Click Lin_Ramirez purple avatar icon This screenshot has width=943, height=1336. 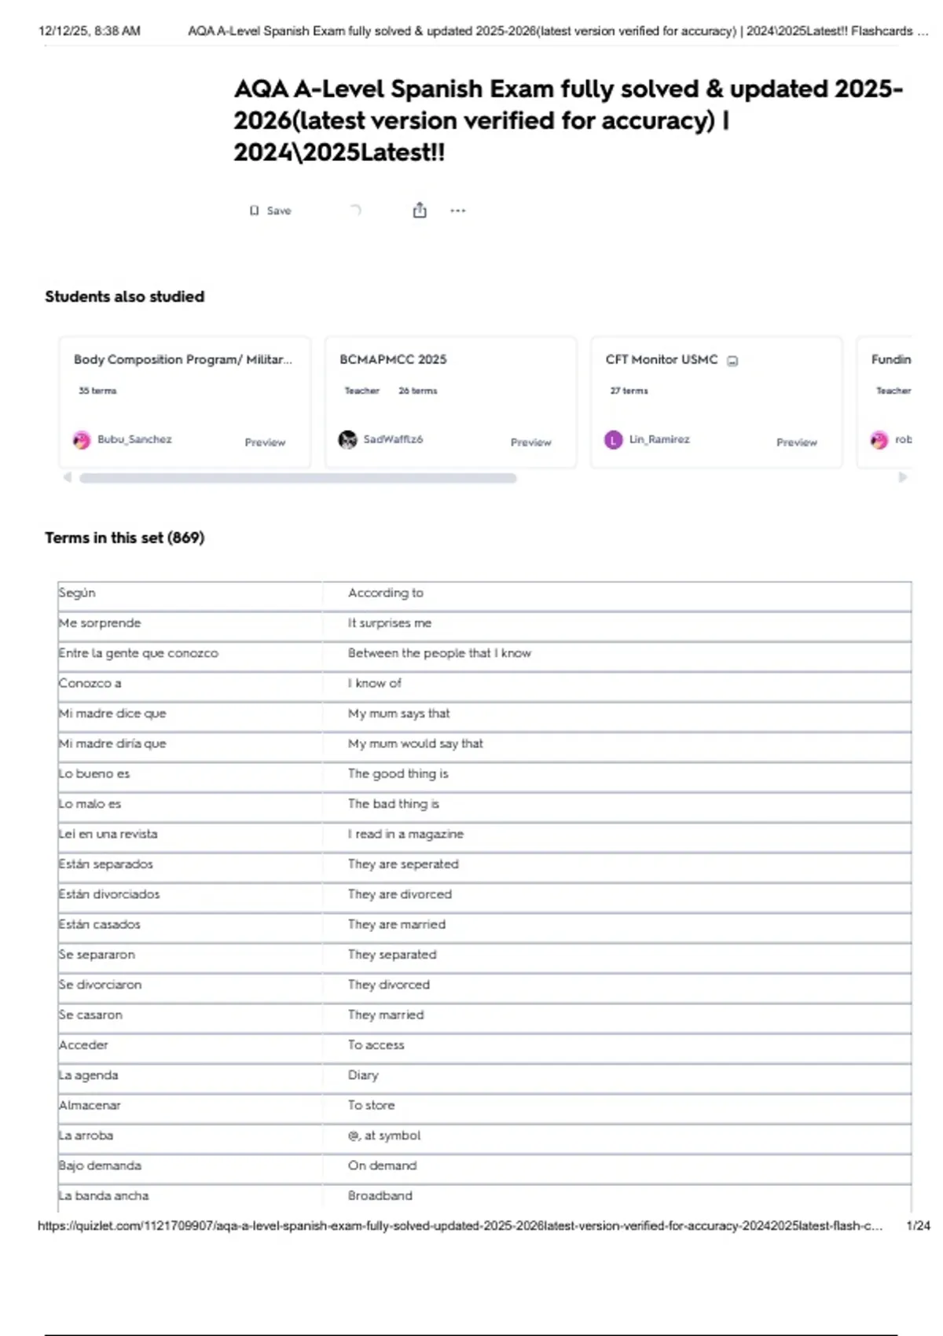613,440
